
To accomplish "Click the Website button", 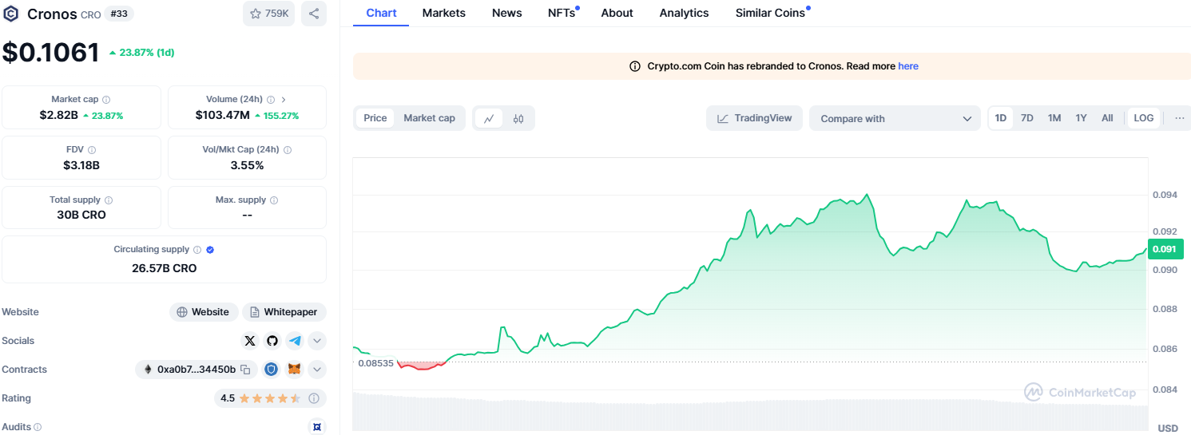I will (204, 312).
